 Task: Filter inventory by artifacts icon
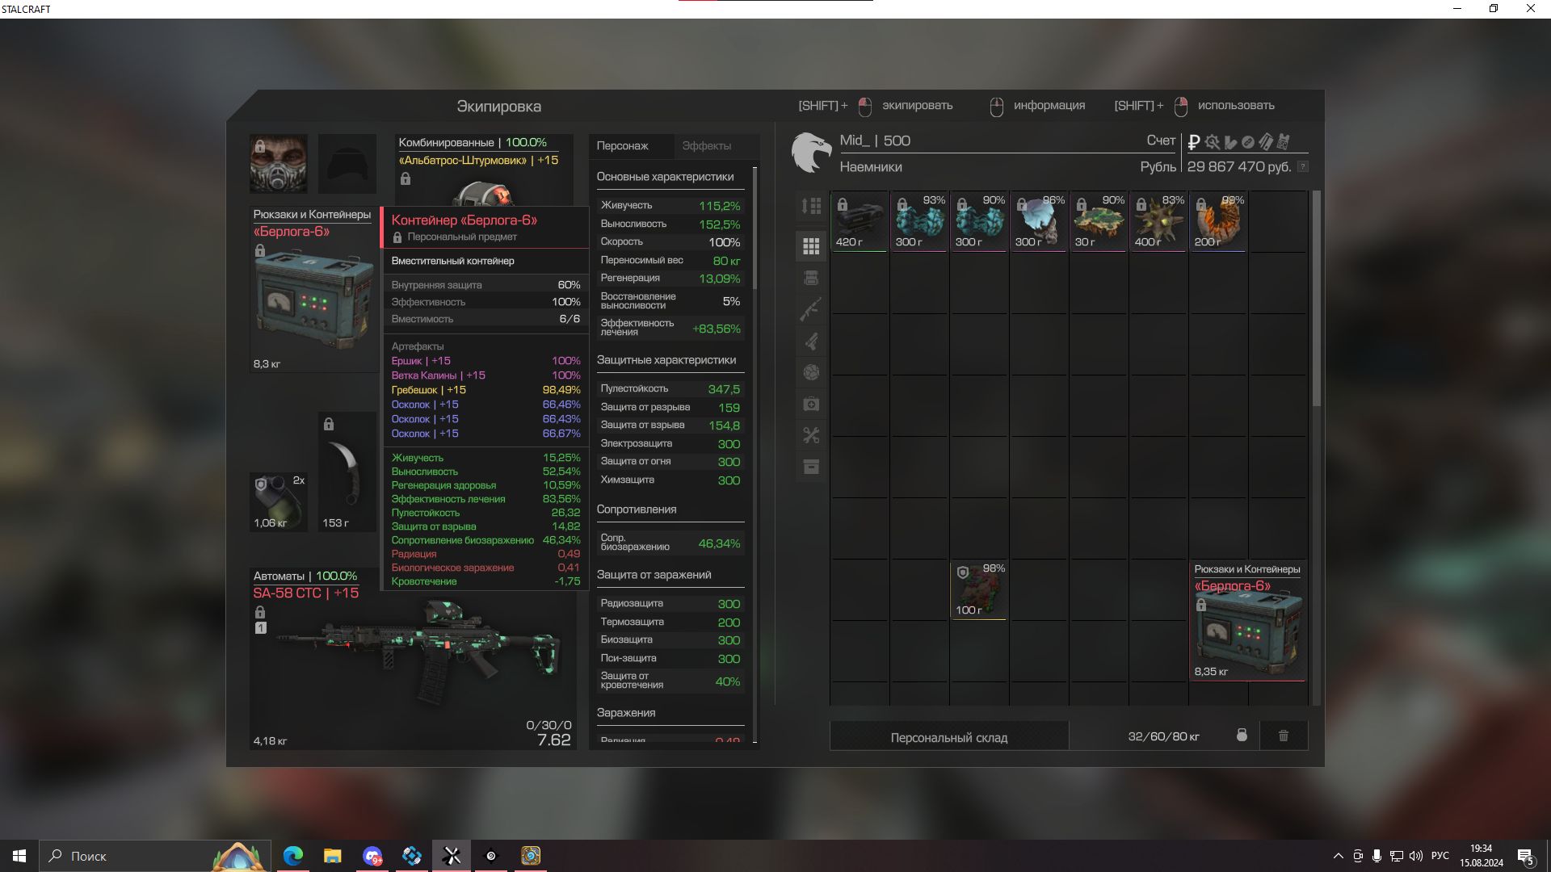(x=811, y=372)
